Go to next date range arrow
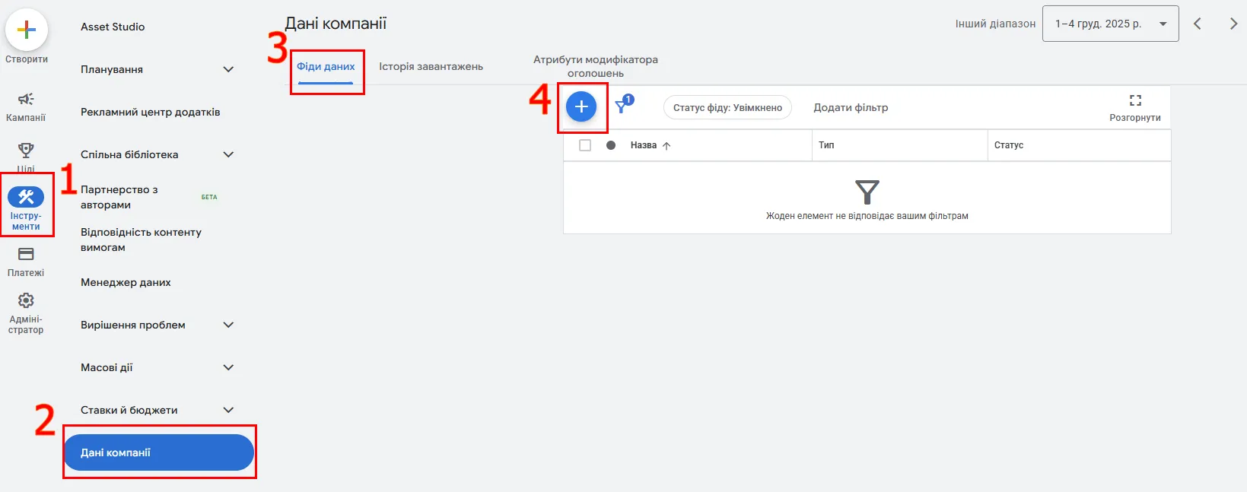The width and height of the screenshot is (1247, 492). [x=1233, y=24]
